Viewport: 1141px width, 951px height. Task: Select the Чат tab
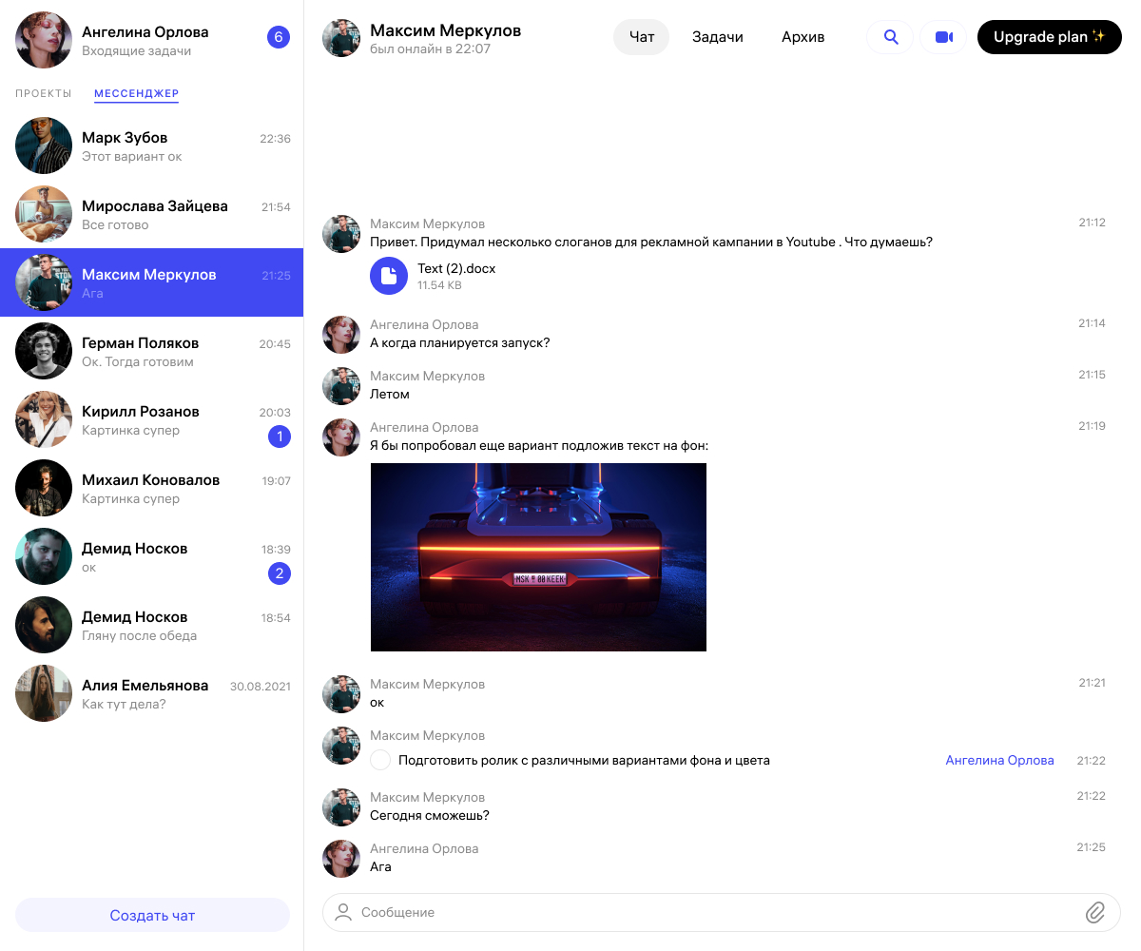642,37
